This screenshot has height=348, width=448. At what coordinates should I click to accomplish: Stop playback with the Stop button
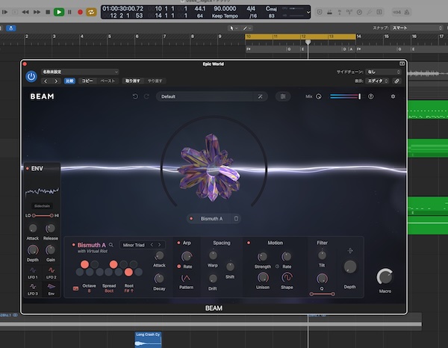click(x=48, y=12)
